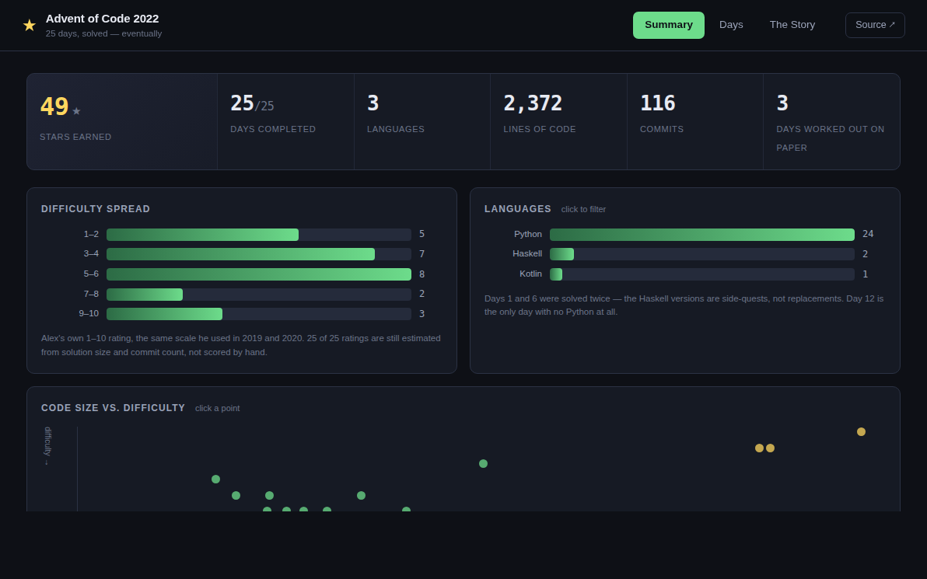This screenshot has width=927, height=579.
Task: Click the '2,372' lines of code value
Action: click(533, 103)
